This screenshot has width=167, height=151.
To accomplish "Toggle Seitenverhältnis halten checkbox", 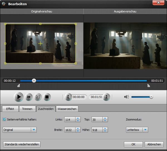I will coord(4,119).
